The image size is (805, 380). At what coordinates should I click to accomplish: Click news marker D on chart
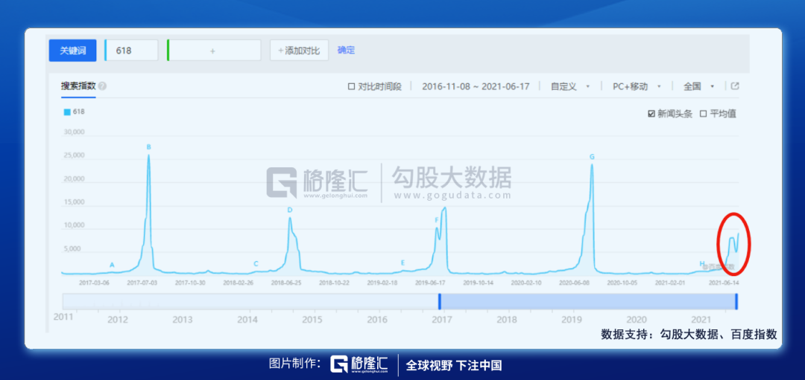coord(289,210)
